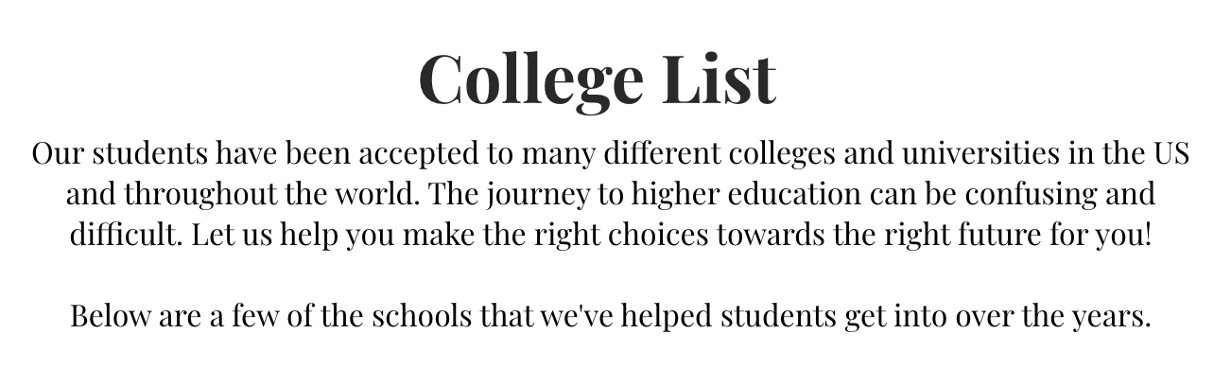Click the word "confusing" in the second line
The width and height of the screenshot is (1214, 369).
(x=1024, y=196)
